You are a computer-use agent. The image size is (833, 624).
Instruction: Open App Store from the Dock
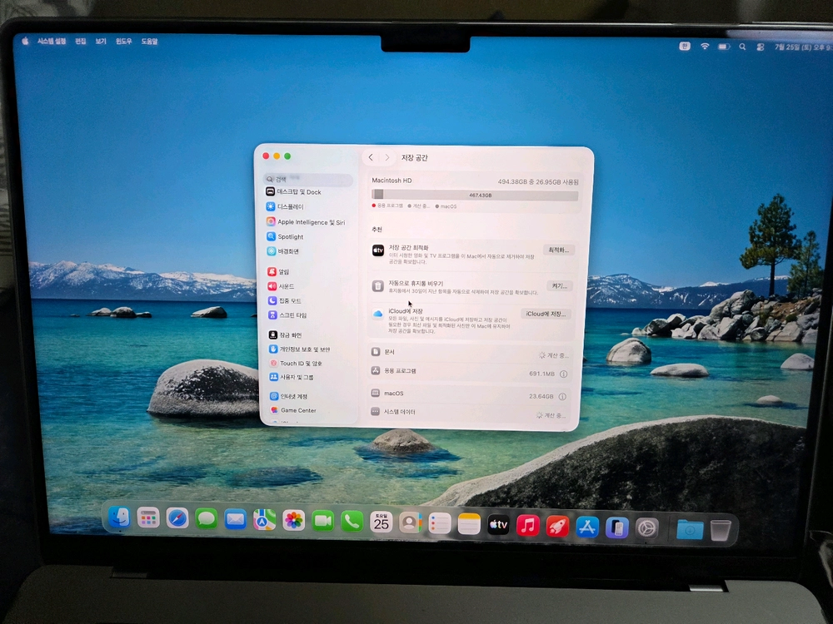tap(587, 527)
